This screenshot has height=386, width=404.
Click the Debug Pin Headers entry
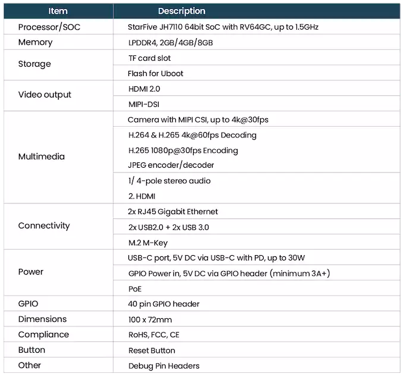(x=164, y=366)
